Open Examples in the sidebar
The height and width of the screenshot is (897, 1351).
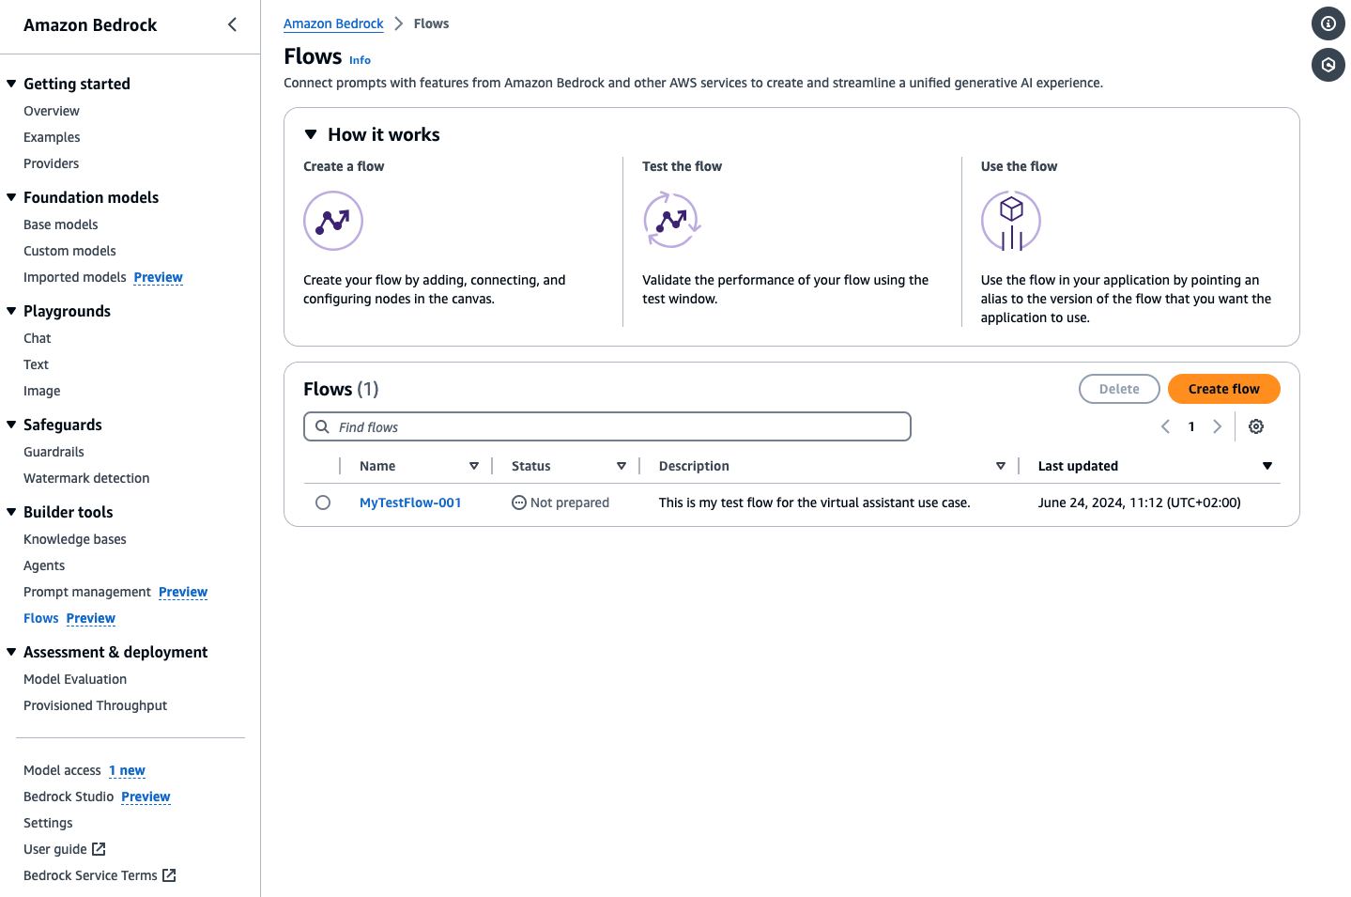coord(52,137)
